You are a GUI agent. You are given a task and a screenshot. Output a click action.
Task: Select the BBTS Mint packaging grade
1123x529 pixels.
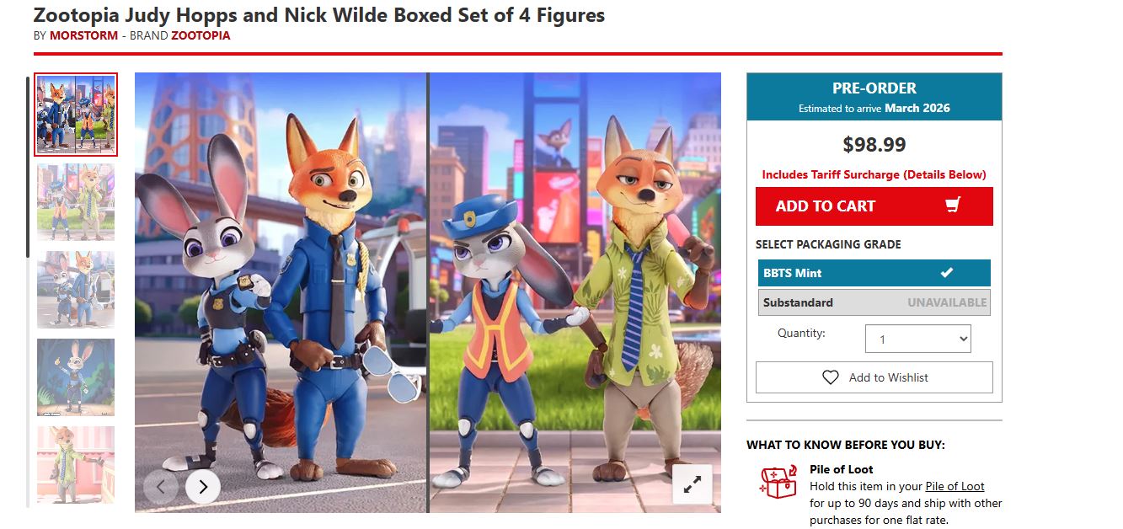click(874, 273)
